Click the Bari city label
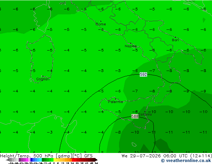 click(175, 40)
